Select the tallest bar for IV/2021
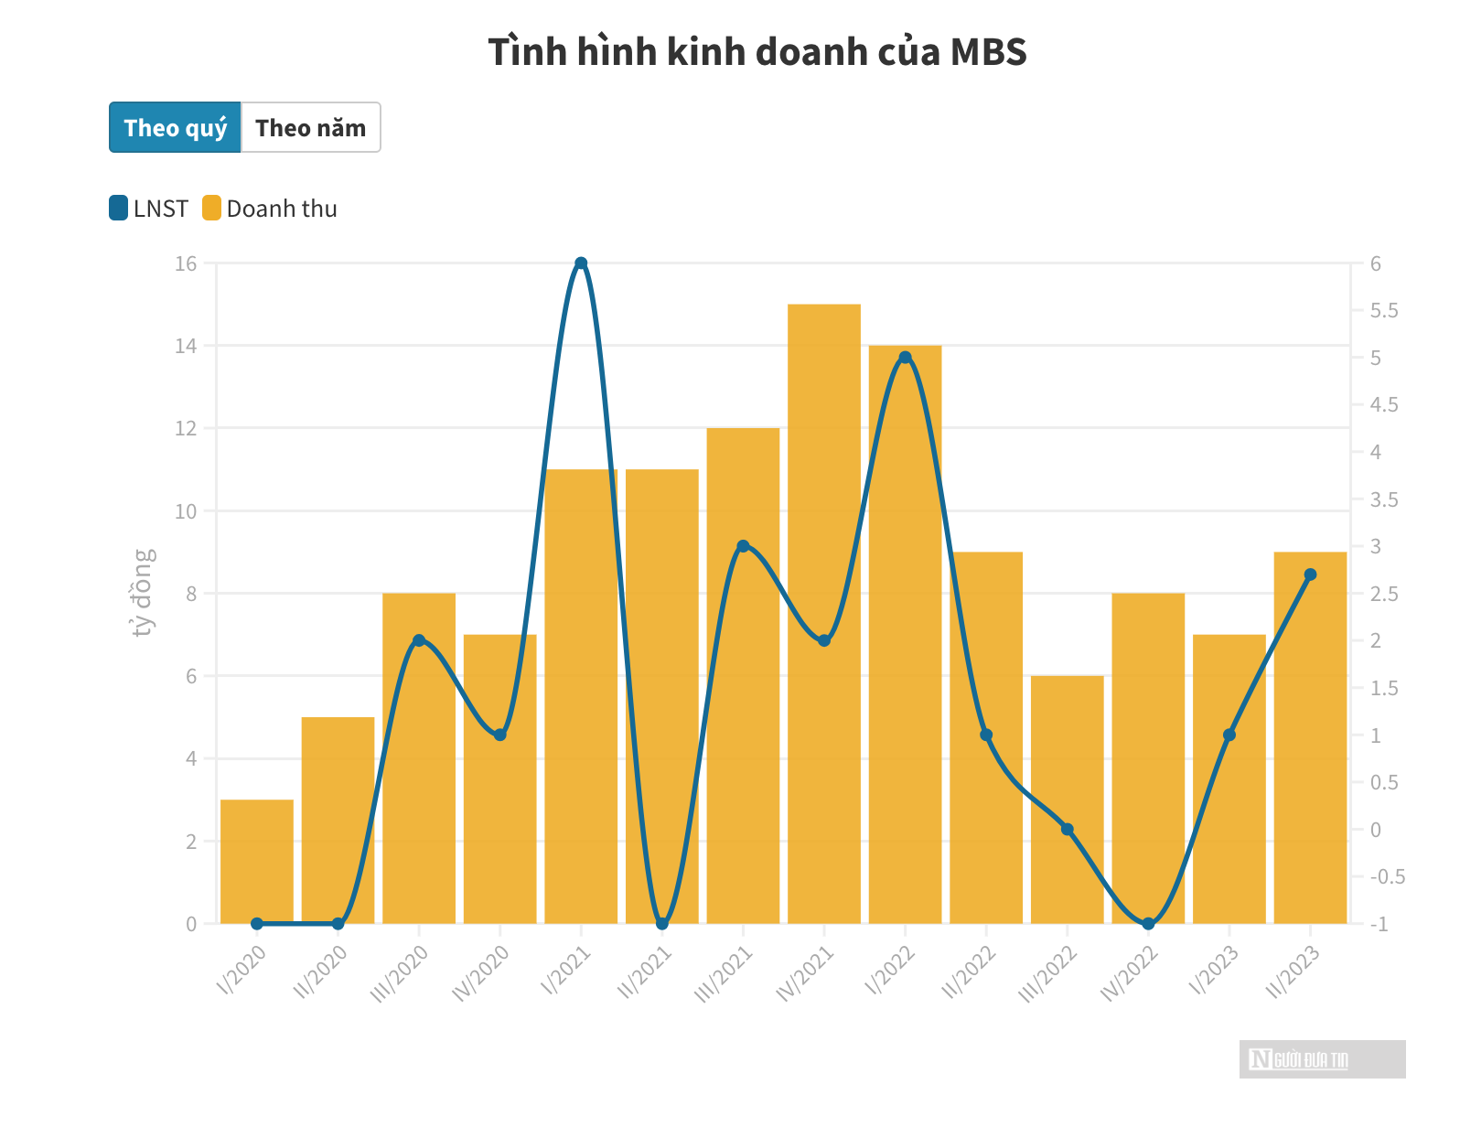This screenshot has width=1460, height=1138. (x=824, y=614)
